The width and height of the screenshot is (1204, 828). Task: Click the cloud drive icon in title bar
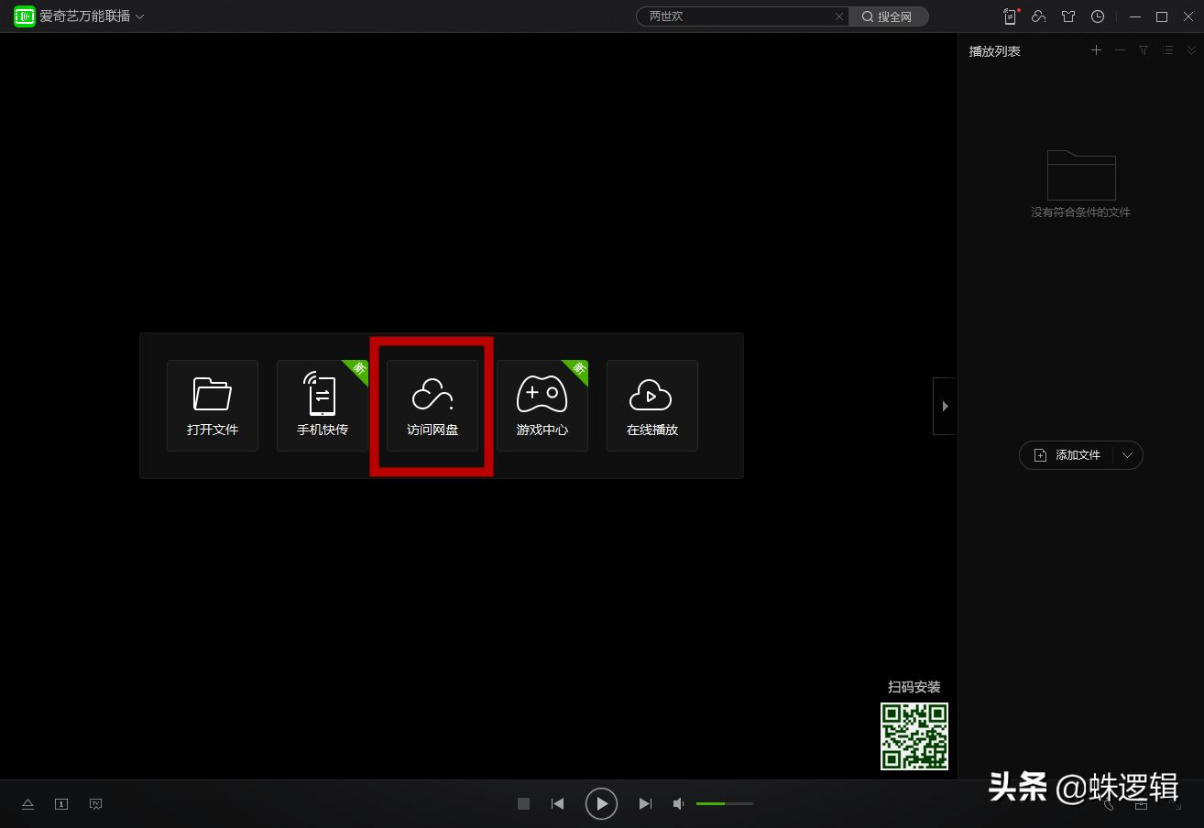coord(1038,16)
